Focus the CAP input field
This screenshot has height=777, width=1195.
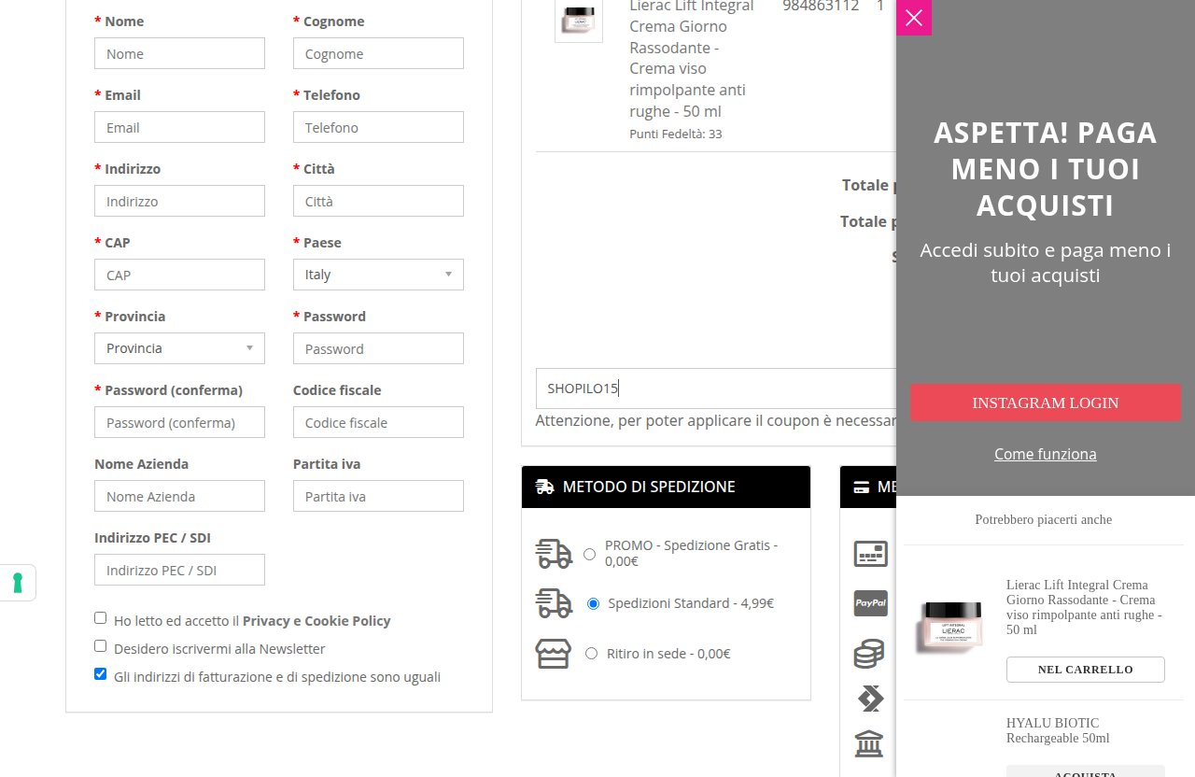click(179, 275)
